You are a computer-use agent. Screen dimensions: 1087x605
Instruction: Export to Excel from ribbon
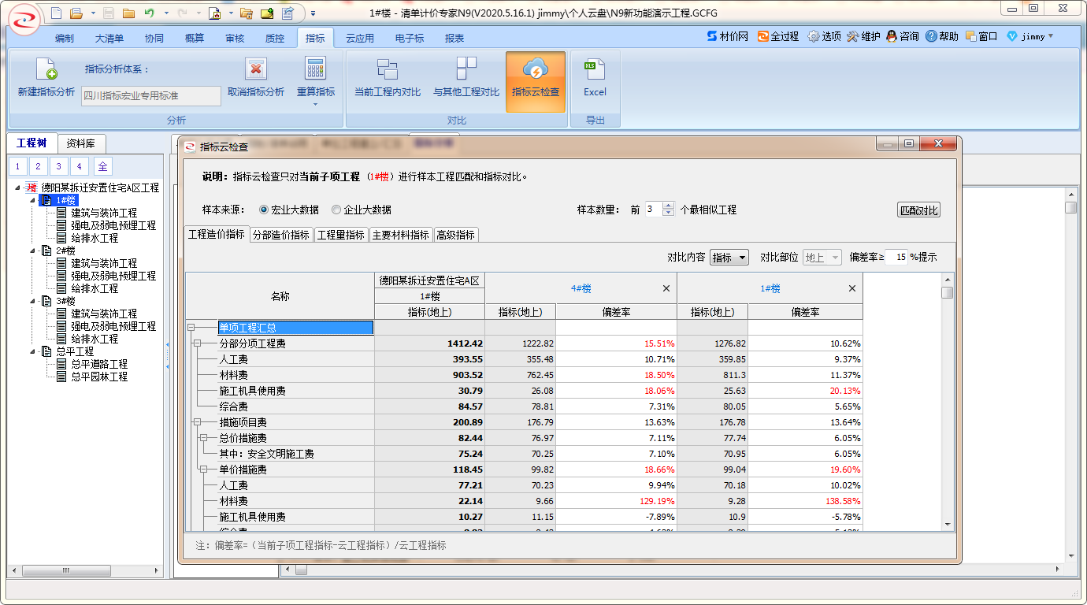pyautogui.click(x=595, y=70)
